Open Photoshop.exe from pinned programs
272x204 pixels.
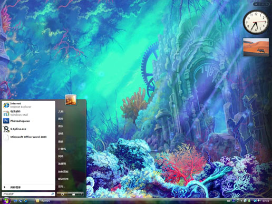tap(28, 121)
